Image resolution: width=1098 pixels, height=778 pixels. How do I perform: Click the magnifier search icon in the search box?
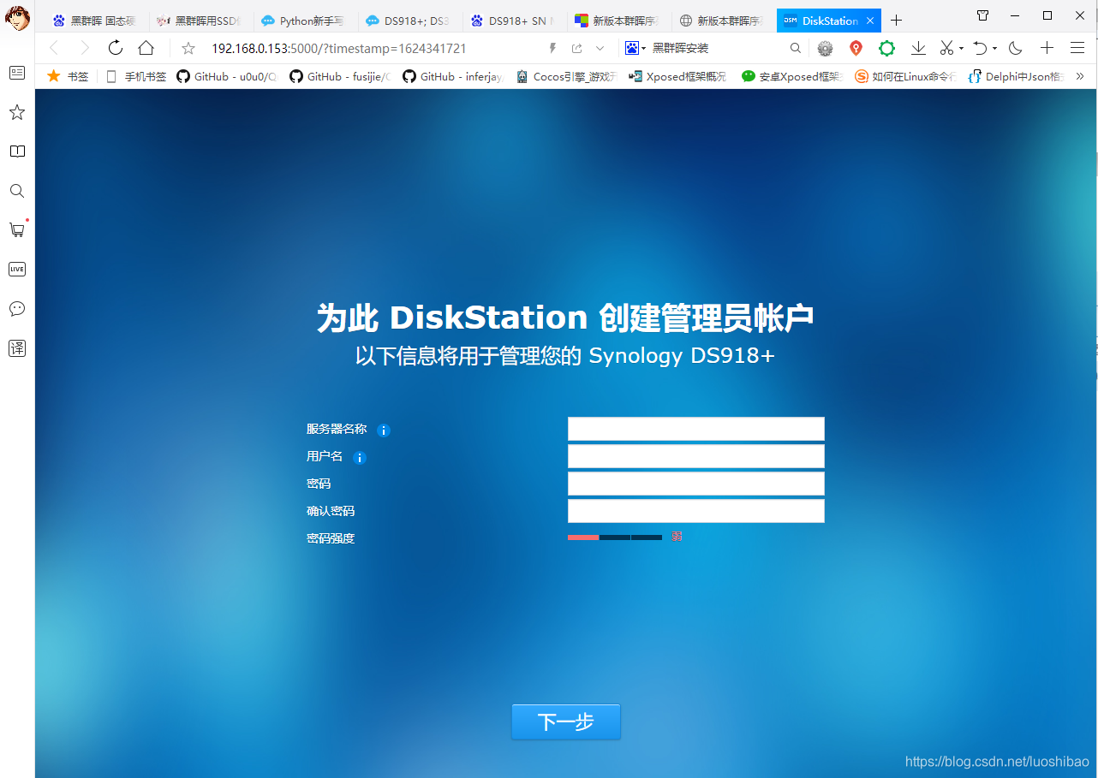click(796, 48)
